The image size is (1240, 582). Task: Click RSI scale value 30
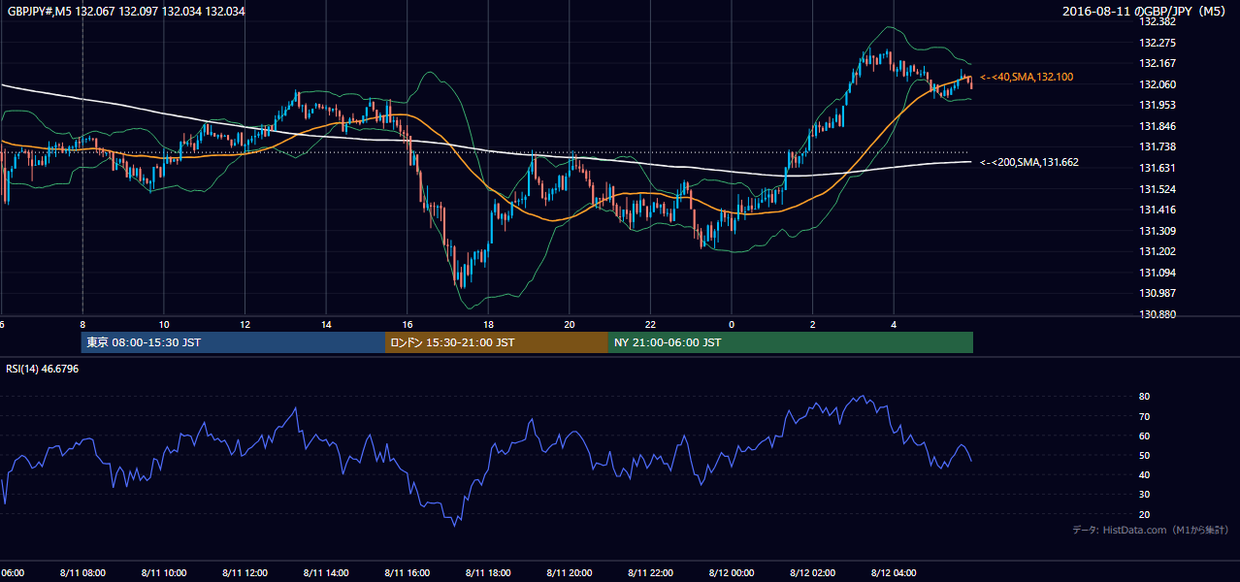1145,495
